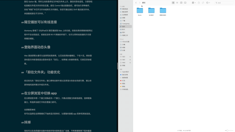
Task: Open 桌面 under 个人收藏 in sidebar
Action: point(125,18)
